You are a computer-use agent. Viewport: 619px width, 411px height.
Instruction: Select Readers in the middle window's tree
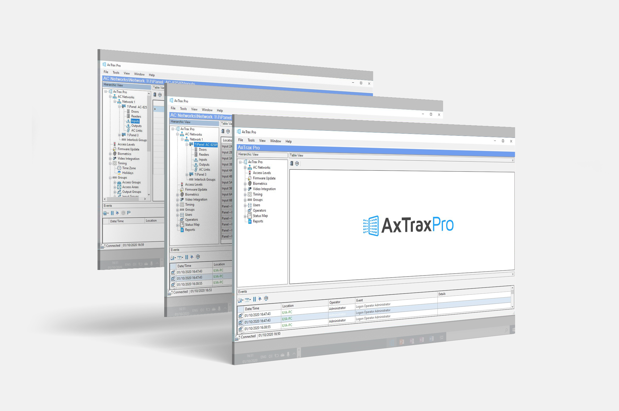point(204,155)
